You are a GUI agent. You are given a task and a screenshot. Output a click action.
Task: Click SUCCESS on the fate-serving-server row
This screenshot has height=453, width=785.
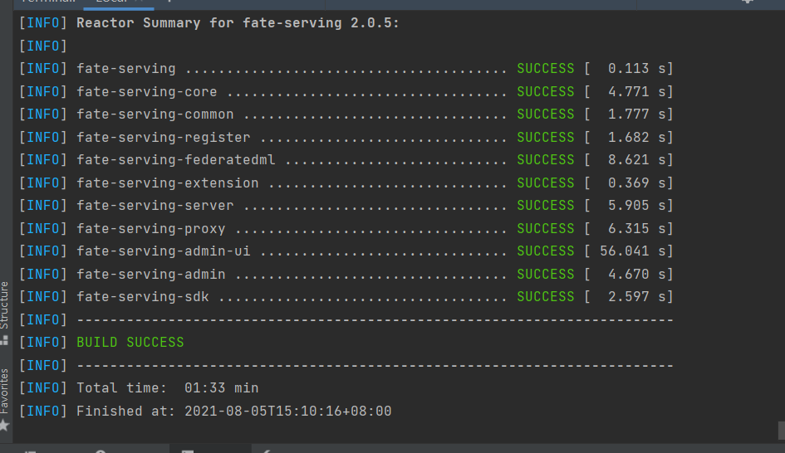pos(546,206)
